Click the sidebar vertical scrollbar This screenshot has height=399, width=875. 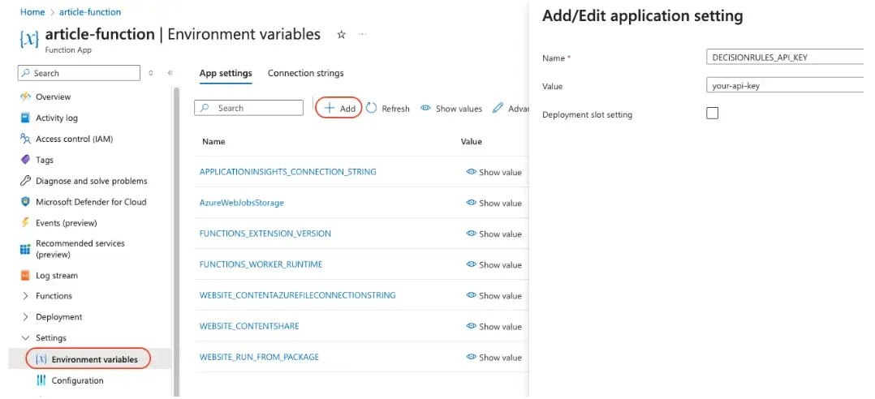pyautogui.click(x=178, y=241)
